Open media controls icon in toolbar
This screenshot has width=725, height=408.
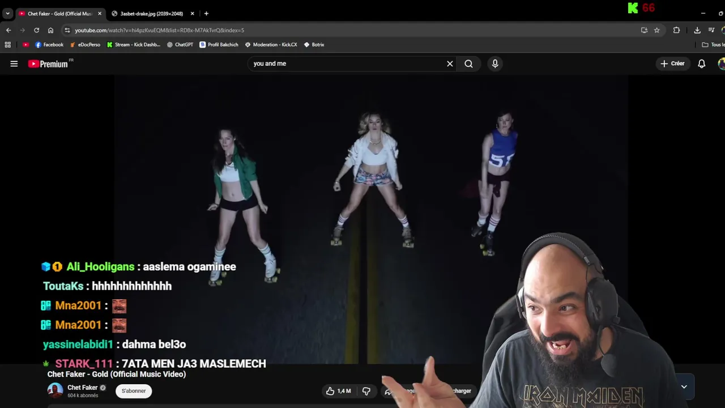click(x=711, y=30)
